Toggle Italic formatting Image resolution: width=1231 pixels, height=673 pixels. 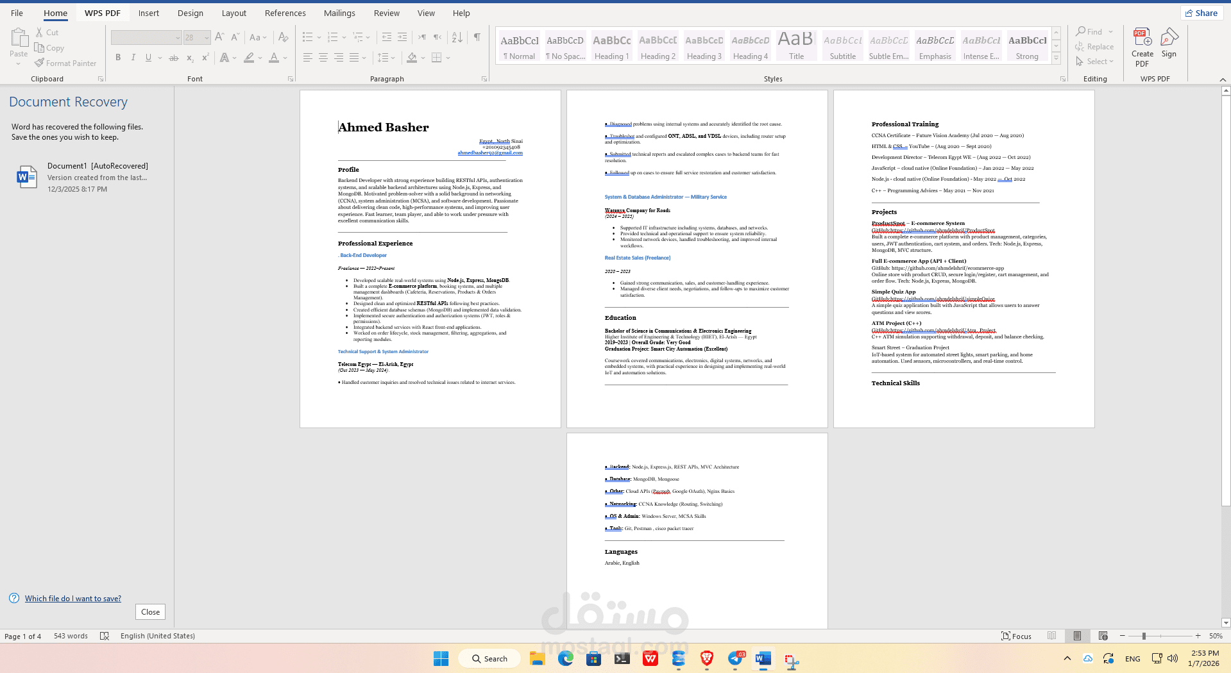pyautogui.click(x=133, y=58)
